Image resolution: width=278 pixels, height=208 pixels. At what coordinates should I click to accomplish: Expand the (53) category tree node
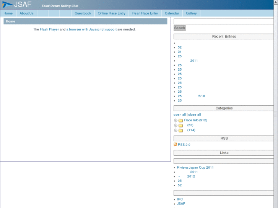(x=176, y=125)
